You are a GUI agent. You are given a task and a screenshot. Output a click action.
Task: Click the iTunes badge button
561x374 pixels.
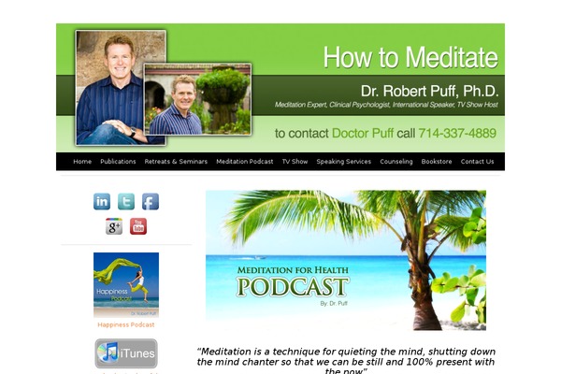tap(126, 353)
